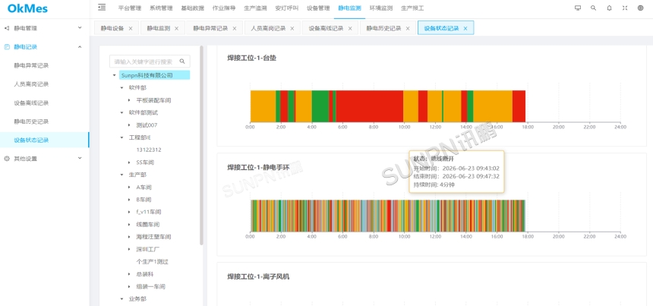Select tree item 组装一车间
The image size is (653, 306).
[151, 287]
